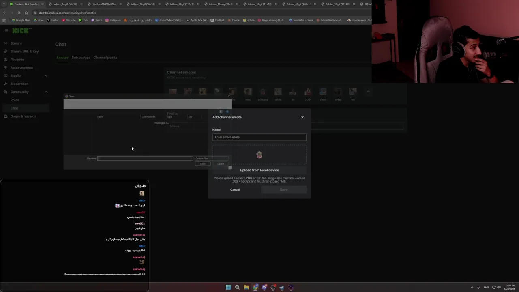Open Moderation in the sidebar
This screenshot has height=292, width=519.
coord(19,84)
